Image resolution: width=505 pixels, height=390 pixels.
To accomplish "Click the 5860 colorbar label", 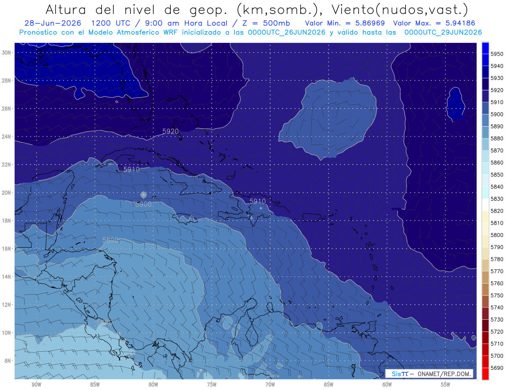I will (x=497, y=162).
